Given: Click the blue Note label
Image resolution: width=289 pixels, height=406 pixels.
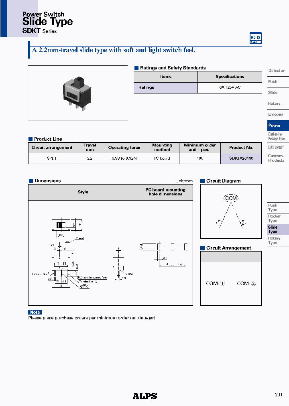Looking at the screenshot, I should tap(35, 312).
